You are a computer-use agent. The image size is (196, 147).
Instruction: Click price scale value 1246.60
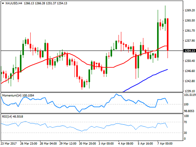[189, 71]
